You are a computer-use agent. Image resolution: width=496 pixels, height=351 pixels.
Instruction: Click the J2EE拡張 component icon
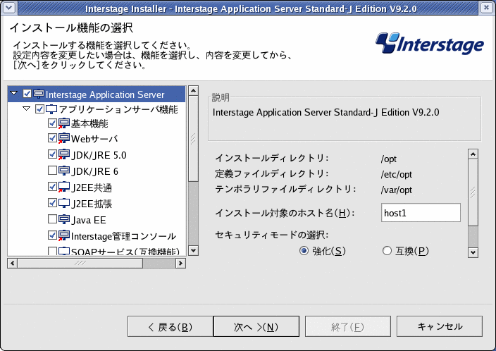64,203
